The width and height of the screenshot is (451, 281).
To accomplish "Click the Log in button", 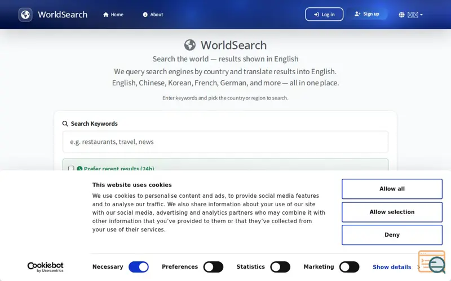I will [x=324, y=15].
